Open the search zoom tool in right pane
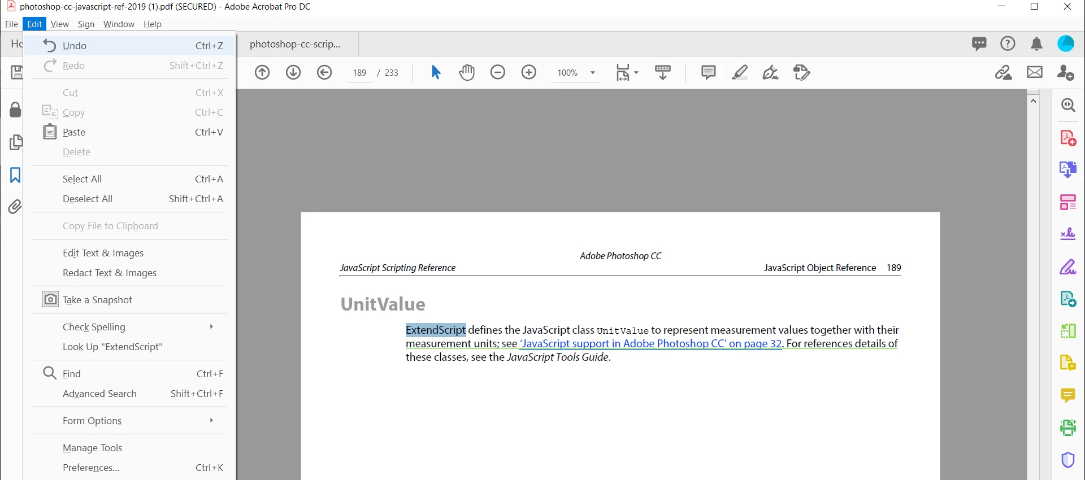 pos(1068,105)
